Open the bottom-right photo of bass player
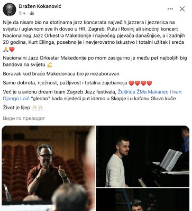192x211 pixels. coord(143,199)
